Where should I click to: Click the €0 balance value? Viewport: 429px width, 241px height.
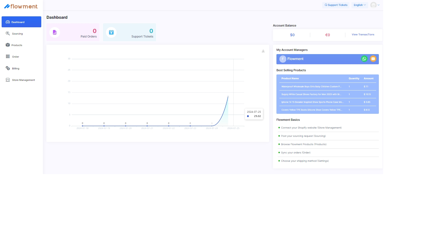(328, 35)
